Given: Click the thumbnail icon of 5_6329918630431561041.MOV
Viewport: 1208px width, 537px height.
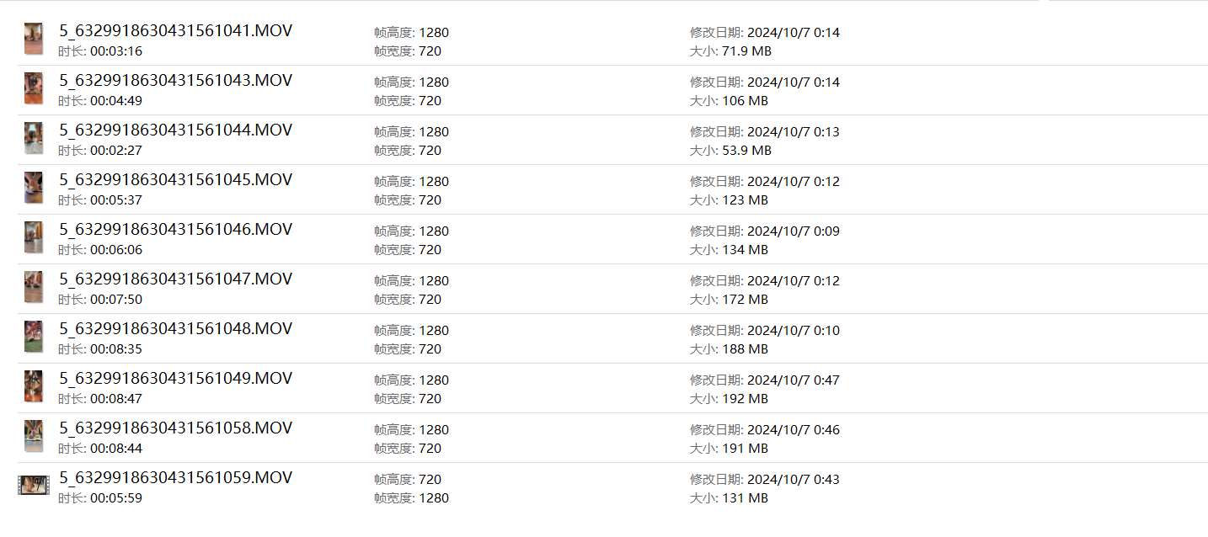Looking at the screenshot, I should (x=34, y=40).
